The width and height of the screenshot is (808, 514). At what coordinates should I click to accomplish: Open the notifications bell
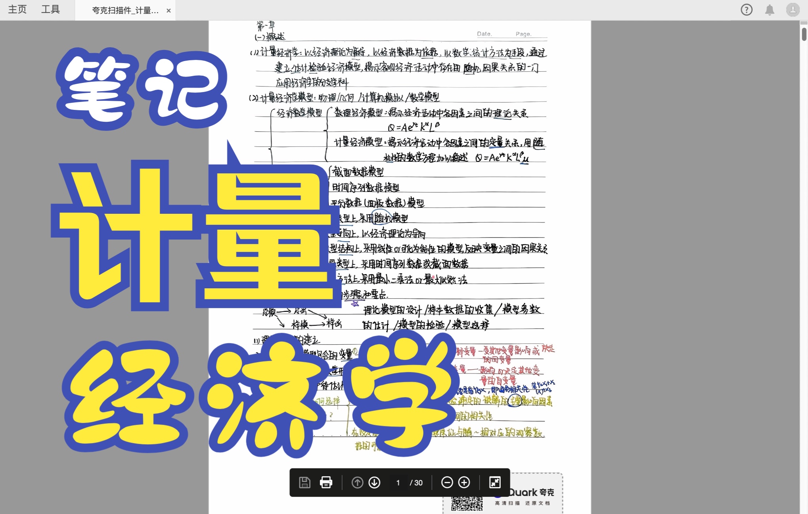770,10
